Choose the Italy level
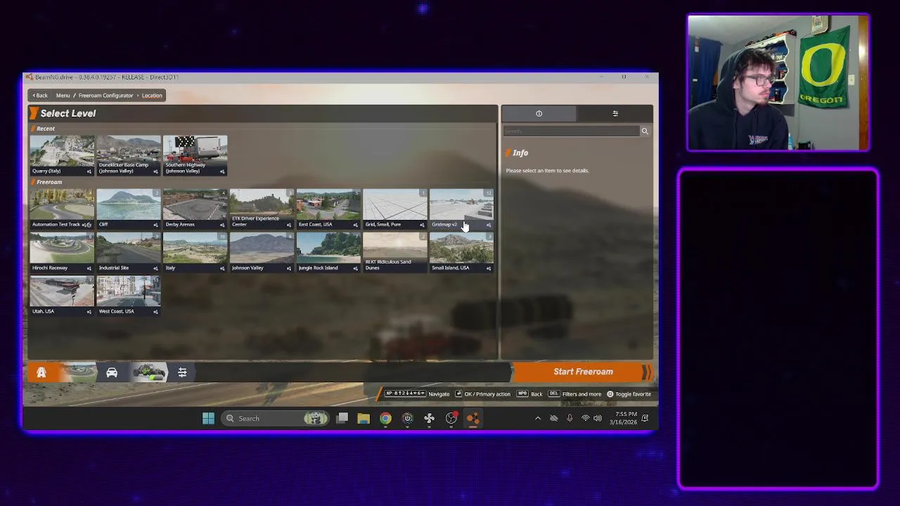 click(x=195, y=252)
